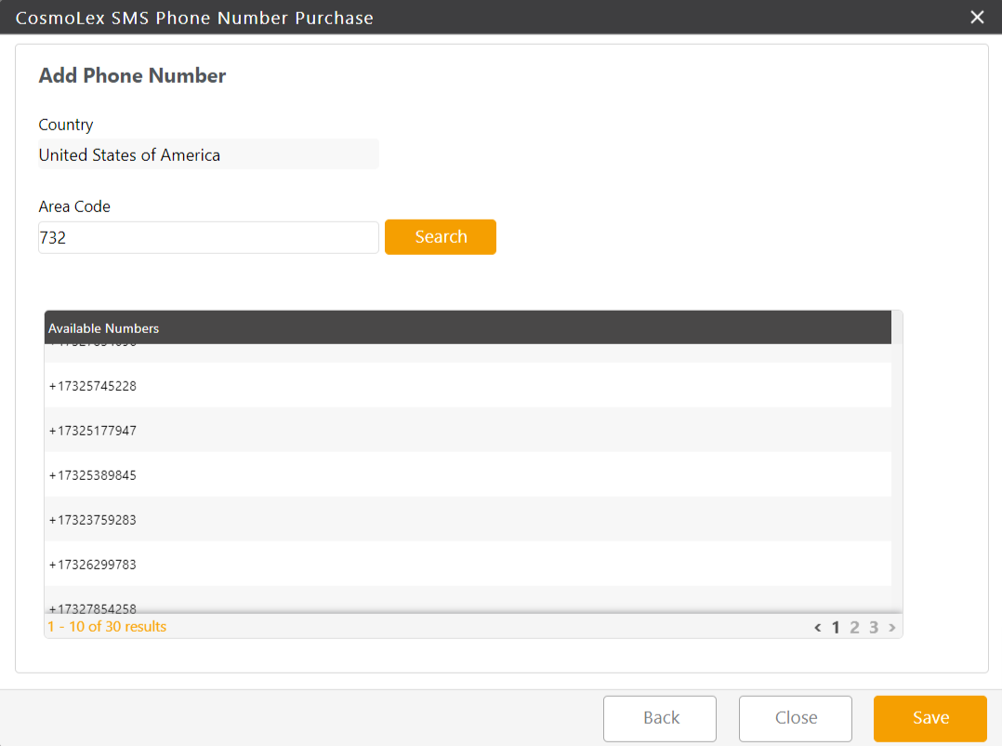The height and width of the screenshot is (746, 1002).
Task: Go to the previous results page arrow
Action: pos(818,628)
